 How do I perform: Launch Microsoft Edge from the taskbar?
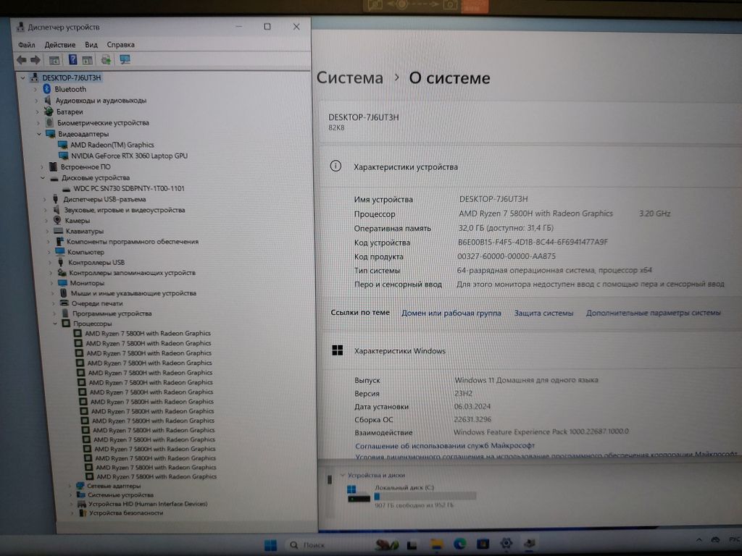459,544
